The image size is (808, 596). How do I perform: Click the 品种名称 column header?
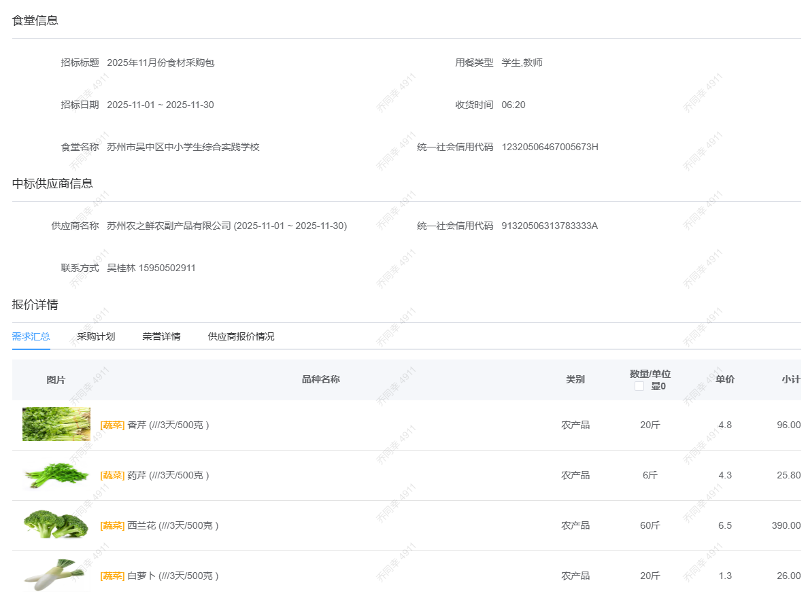320,379
